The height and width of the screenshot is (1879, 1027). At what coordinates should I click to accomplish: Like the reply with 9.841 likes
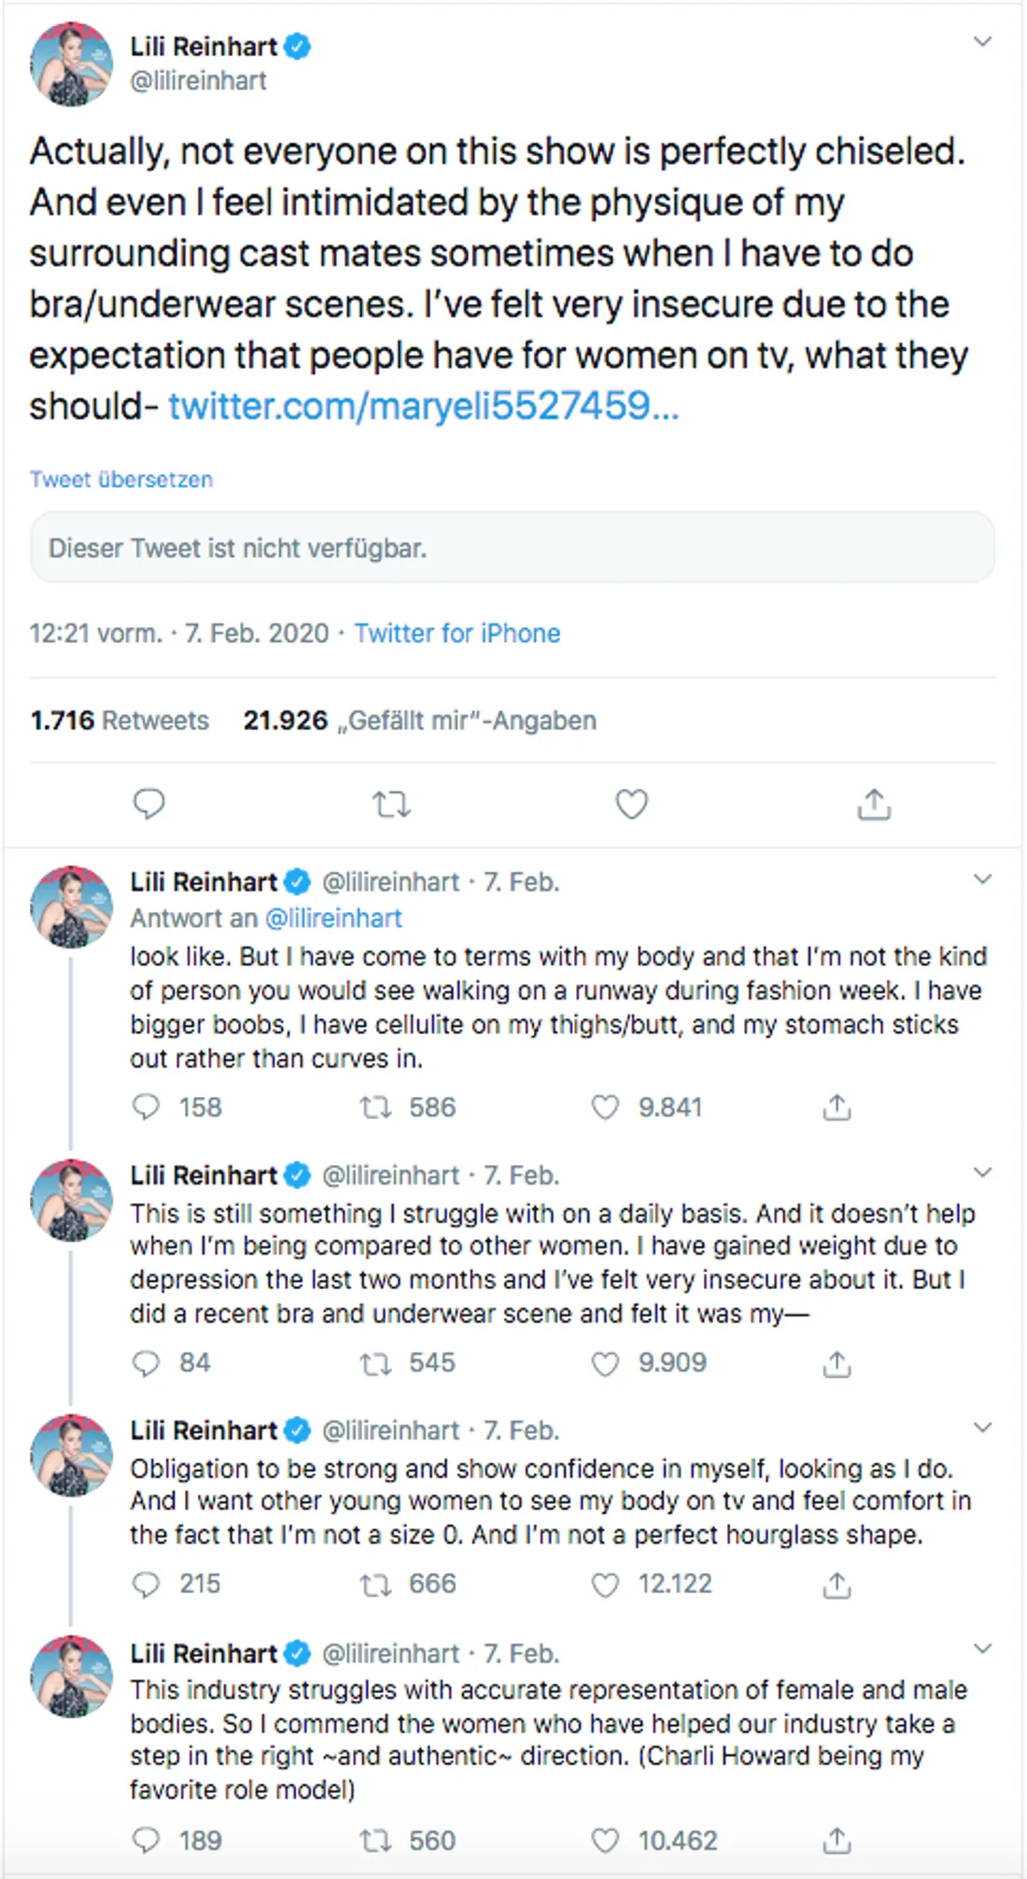coord(605,1107)
